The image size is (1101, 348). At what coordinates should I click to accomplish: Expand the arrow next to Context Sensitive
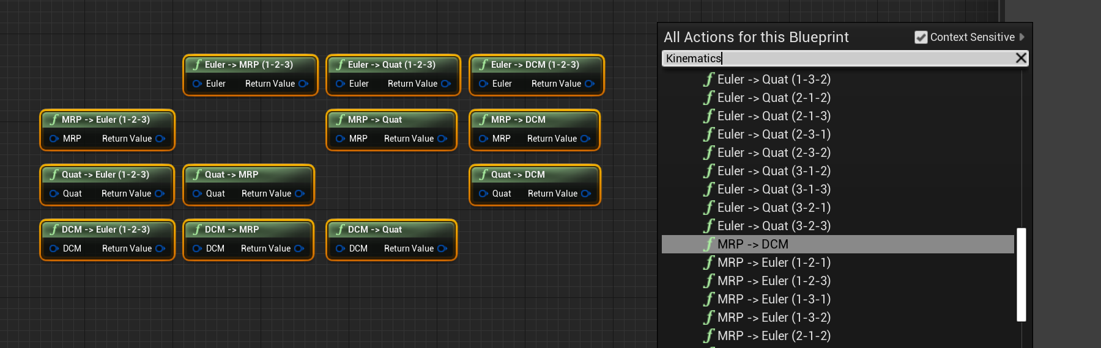[1022, 37]
